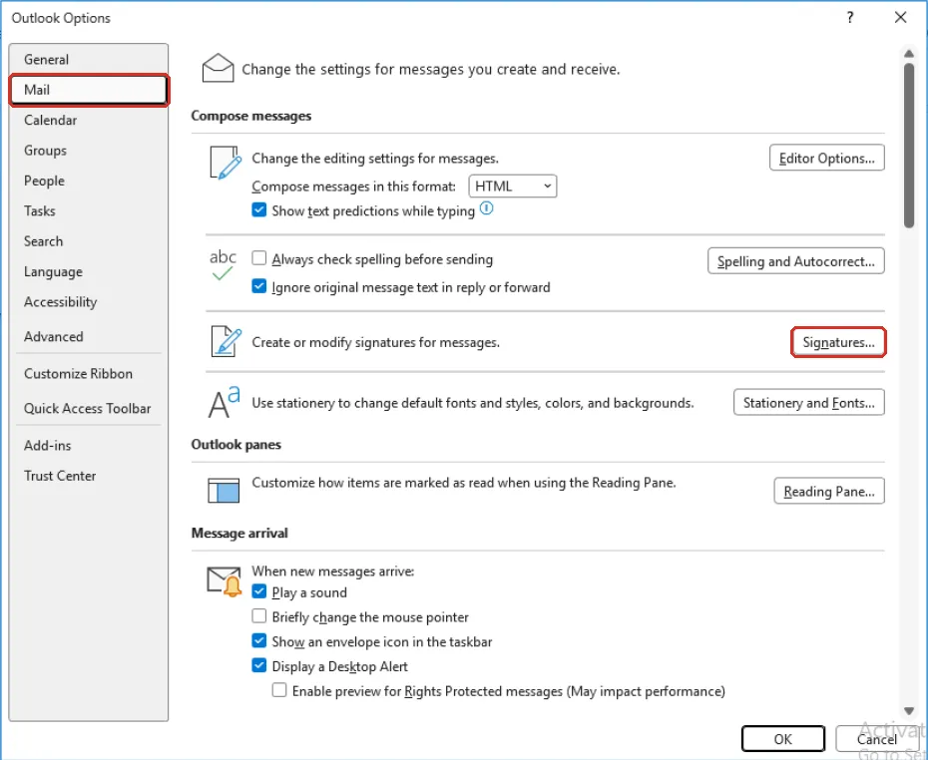
Task: Click the Outlook panes section heading
Action: tap(236, 444)
